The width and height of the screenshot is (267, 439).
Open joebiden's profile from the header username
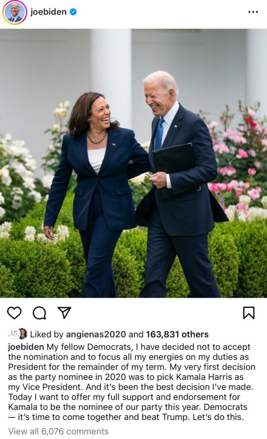48,12
